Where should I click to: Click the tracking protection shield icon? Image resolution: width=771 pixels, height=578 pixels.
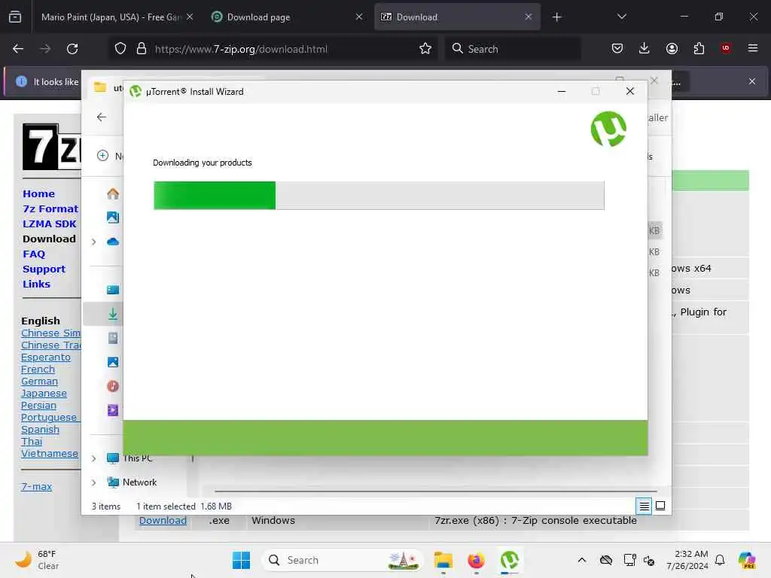coord(120,49)
